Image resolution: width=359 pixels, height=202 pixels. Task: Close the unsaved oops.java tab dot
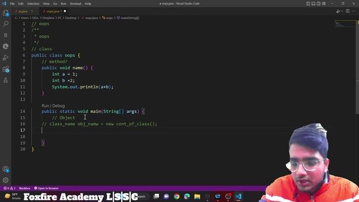click(x=65, y=11)
